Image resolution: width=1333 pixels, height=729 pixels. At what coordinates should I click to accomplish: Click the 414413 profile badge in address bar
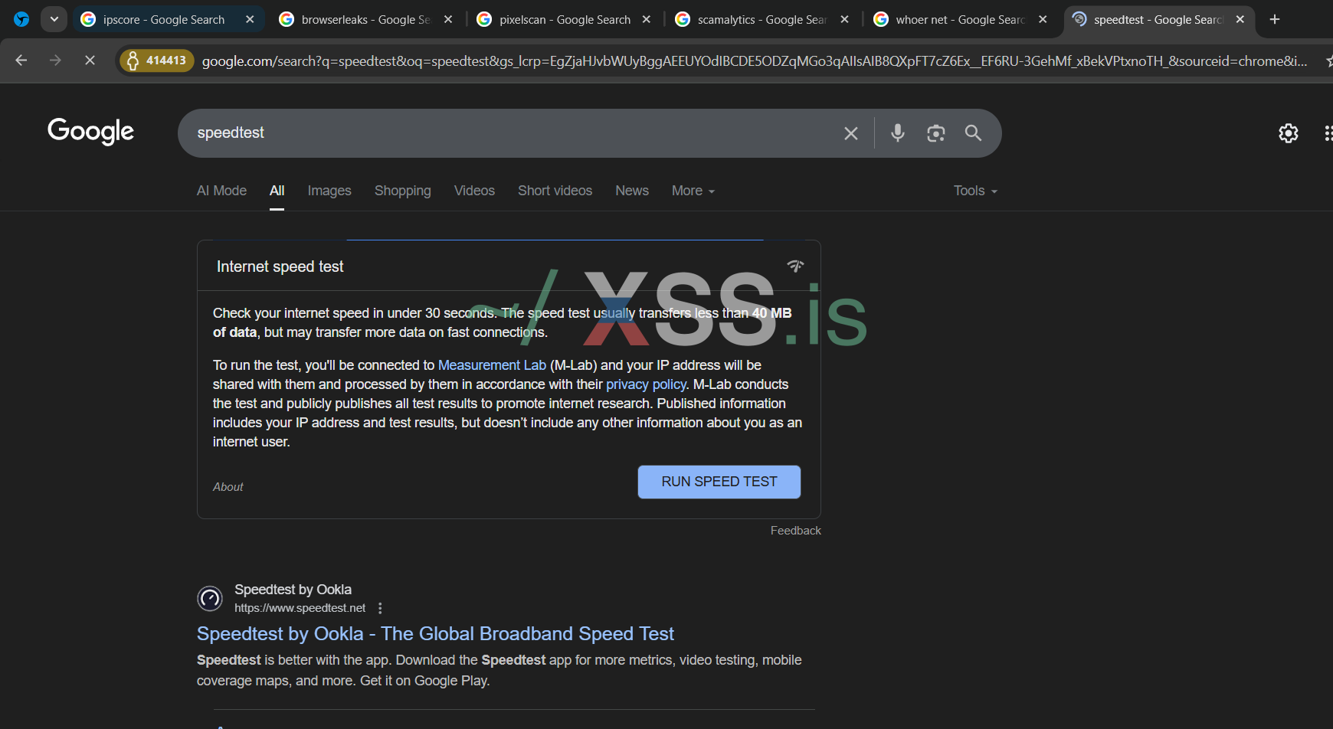coord(157,60)
